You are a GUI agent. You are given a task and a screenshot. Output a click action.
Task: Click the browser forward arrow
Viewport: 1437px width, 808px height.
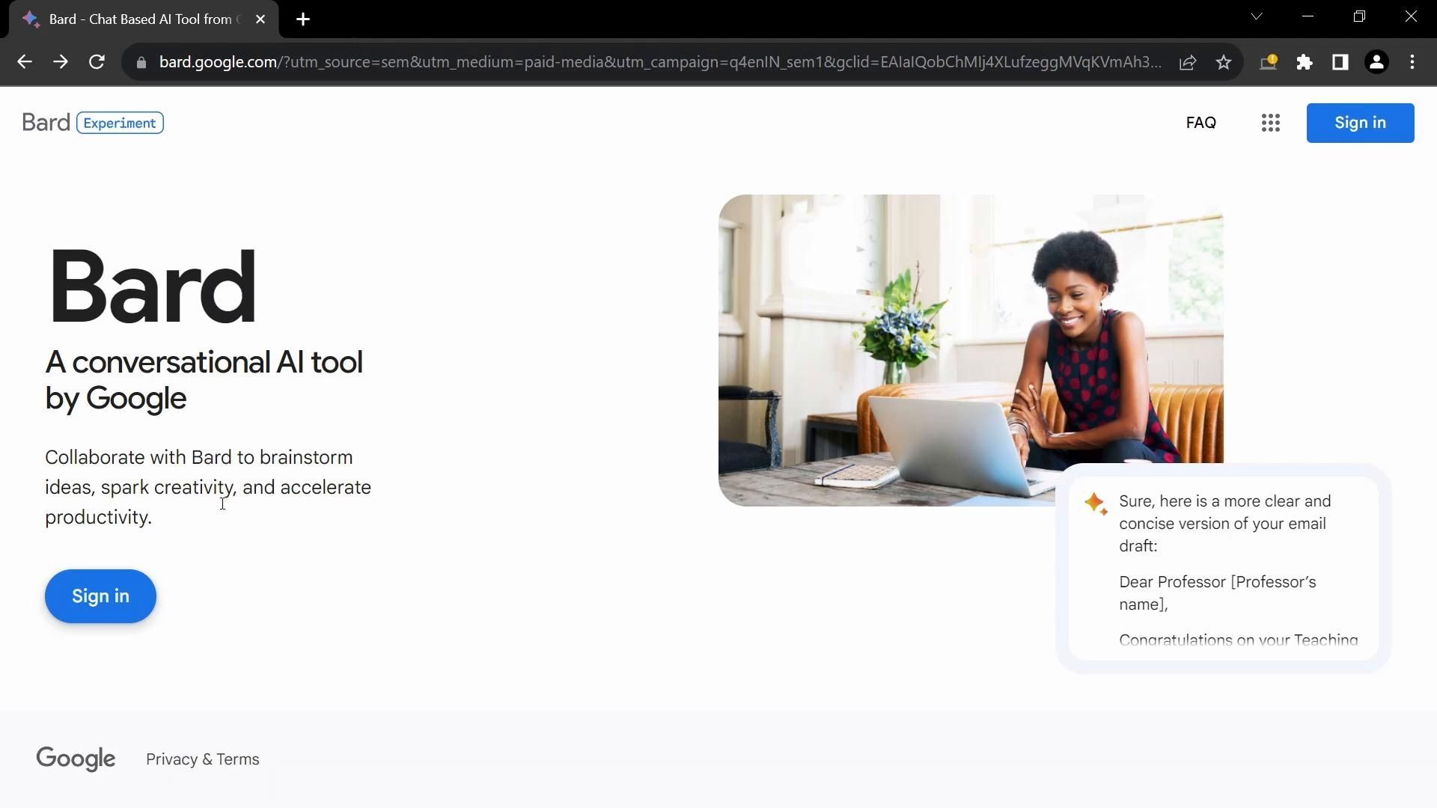click(x=61, y=62)
